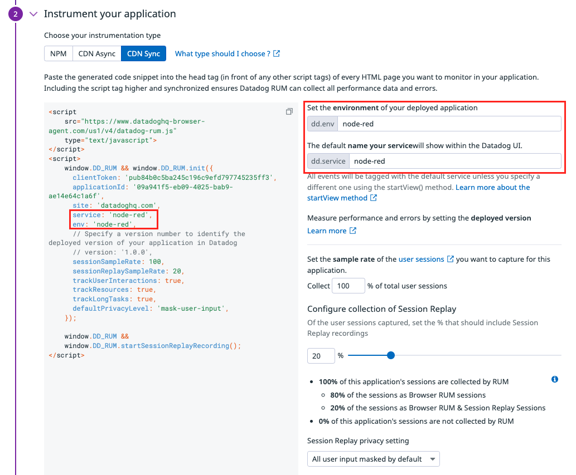This screenshot has width=576, height=475.
Task: Switch to CDN Async instrumentation type
Action: 96,53
